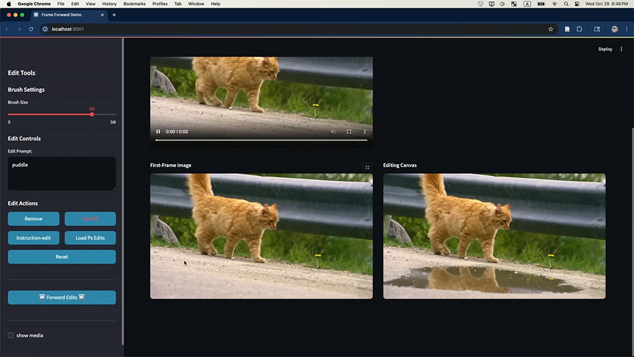Click the Load Ps Edits button
The image size is (634, 357).
[x=90, y=238]
